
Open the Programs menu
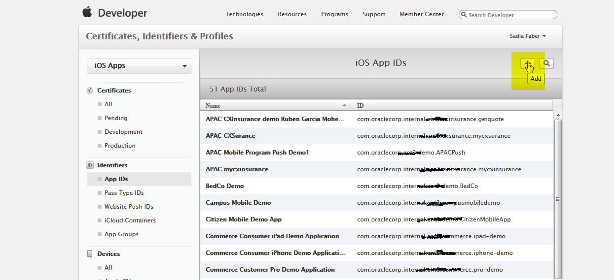(x=334, y=14)
